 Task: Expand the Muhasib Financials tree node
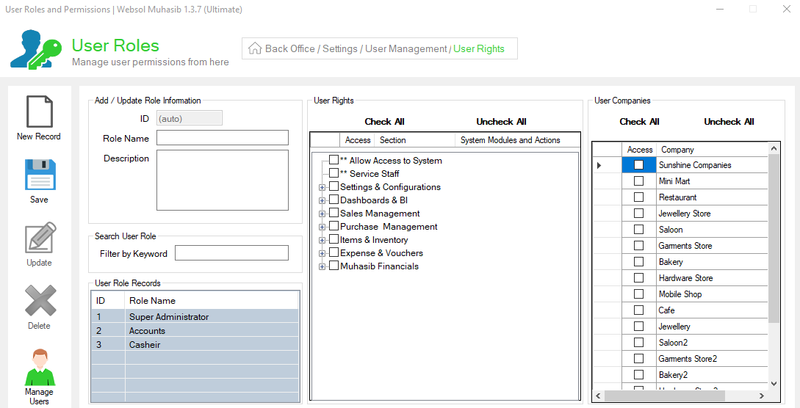(322, 267)
